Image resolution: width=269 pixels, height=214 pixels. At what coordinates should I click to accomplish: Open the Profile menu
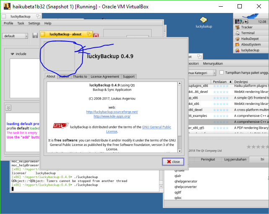[x=8, y=23]
